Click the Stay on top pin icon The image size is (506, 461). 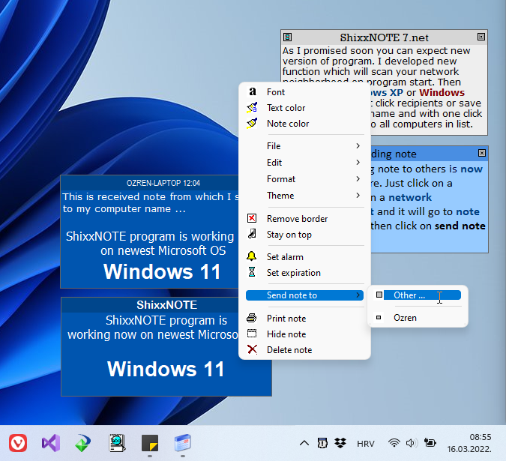coord(252,234)
